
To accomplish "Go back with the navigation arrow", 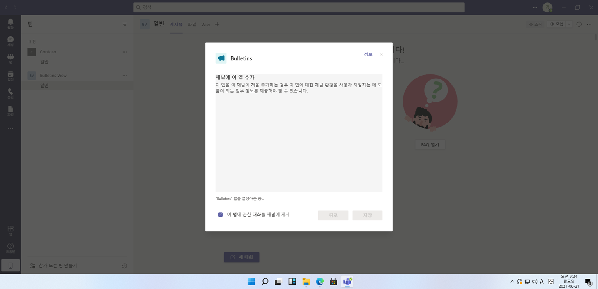I will [x=6, y=7].
